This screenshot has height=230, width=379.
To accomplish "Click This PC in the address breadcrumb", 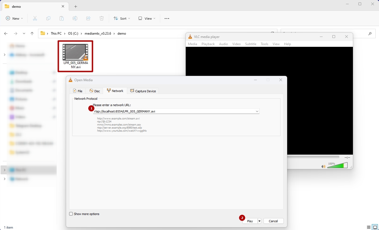I will click(x=56, y=34).
